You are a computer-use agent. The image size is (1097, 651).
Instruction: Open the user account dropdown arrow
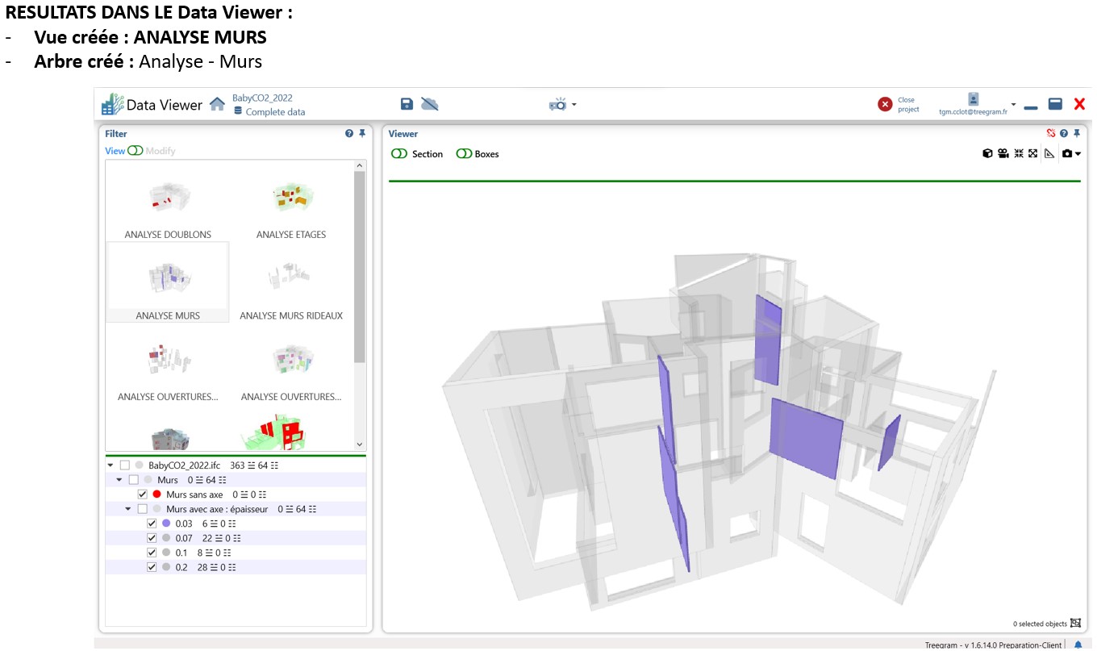click(x=1013, y=105)
